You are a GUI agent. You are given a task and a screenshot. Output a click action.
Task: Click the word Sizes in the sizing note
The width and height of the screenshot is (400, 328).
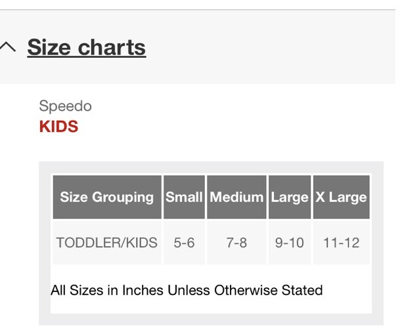87,290
